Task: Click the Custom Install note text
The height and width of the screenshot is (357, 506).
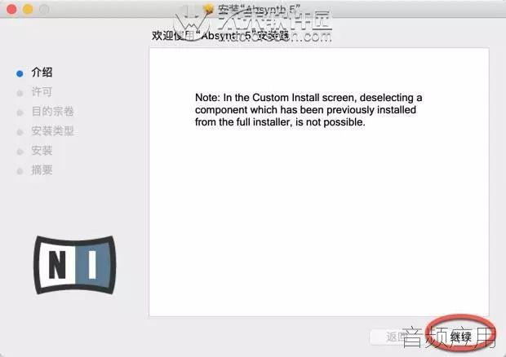Action: click(x=308, y=110)
